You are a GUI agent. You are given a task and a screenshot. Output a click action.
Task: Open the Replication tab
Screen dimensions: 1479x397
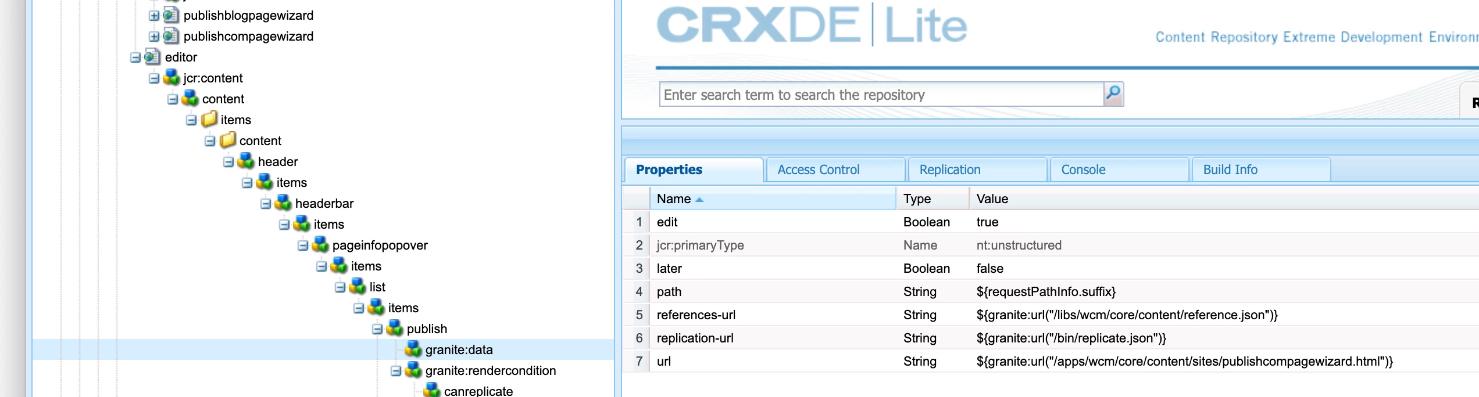pyautogui.click(x=977, y=169)
